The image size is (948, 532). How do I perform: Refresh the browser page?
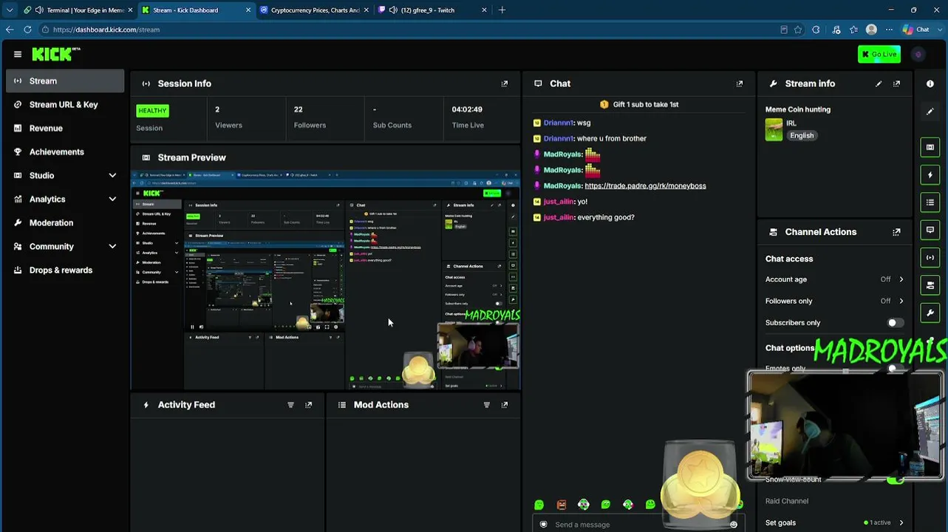[27, 30]
